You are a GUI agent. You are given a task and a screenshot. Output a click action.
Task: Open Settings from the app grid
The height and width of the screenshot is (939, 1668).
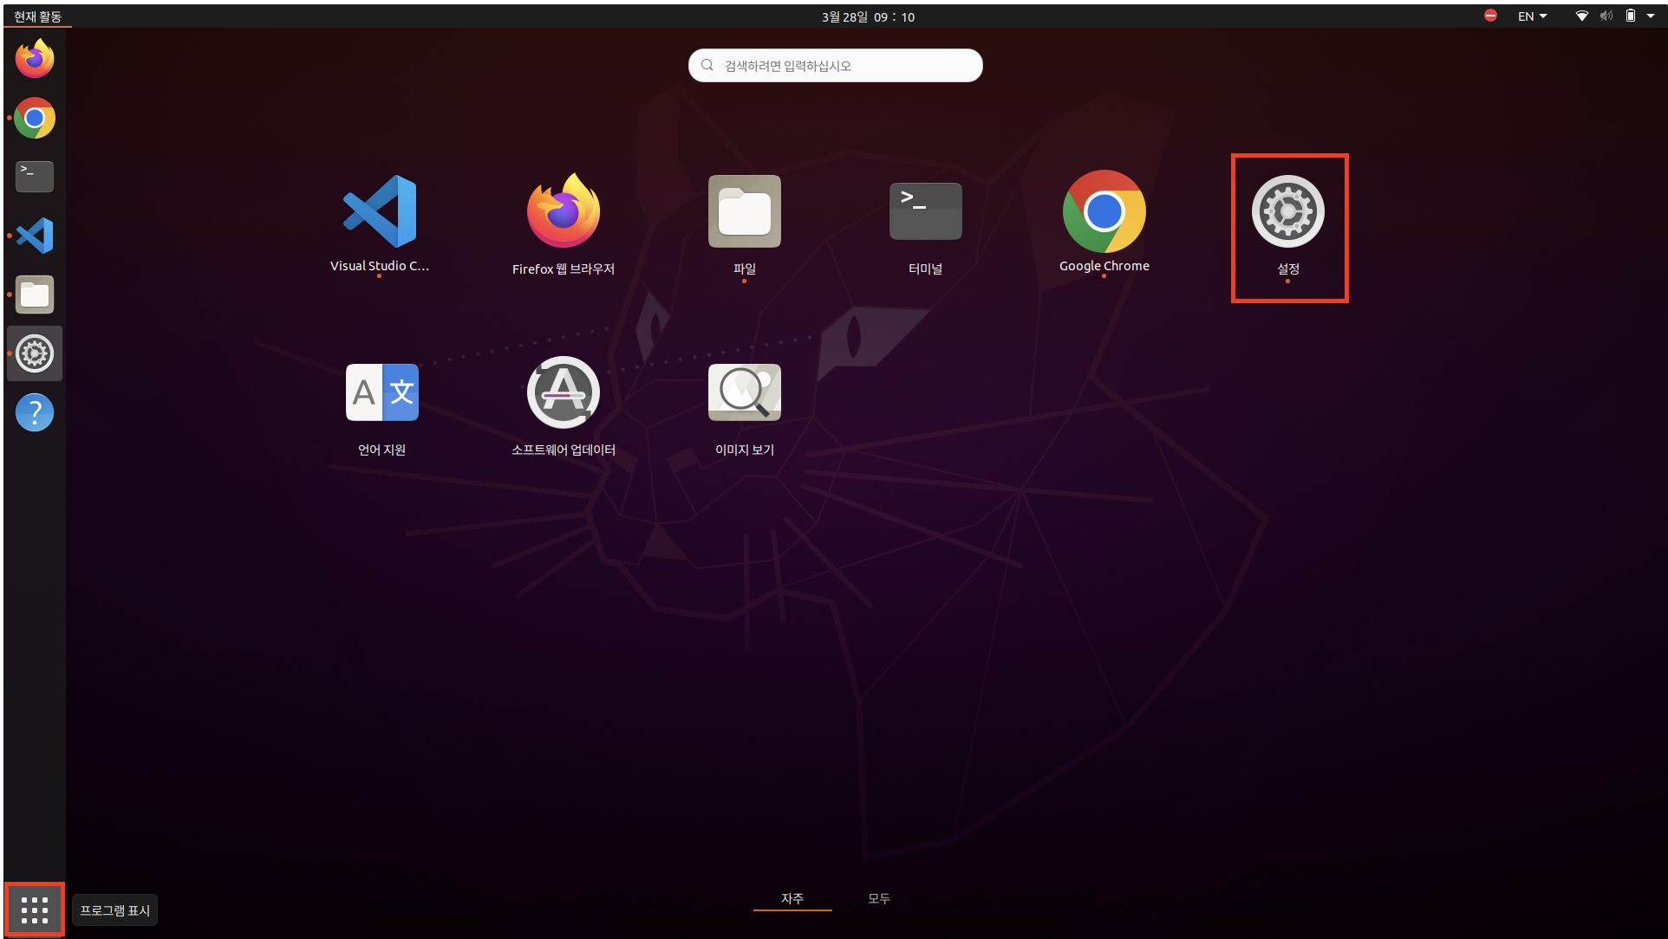1287,212
